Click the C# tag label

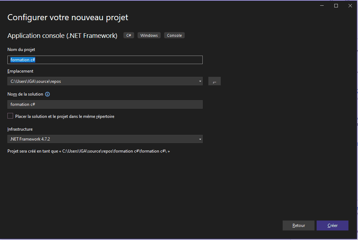(x=129, y=35)
